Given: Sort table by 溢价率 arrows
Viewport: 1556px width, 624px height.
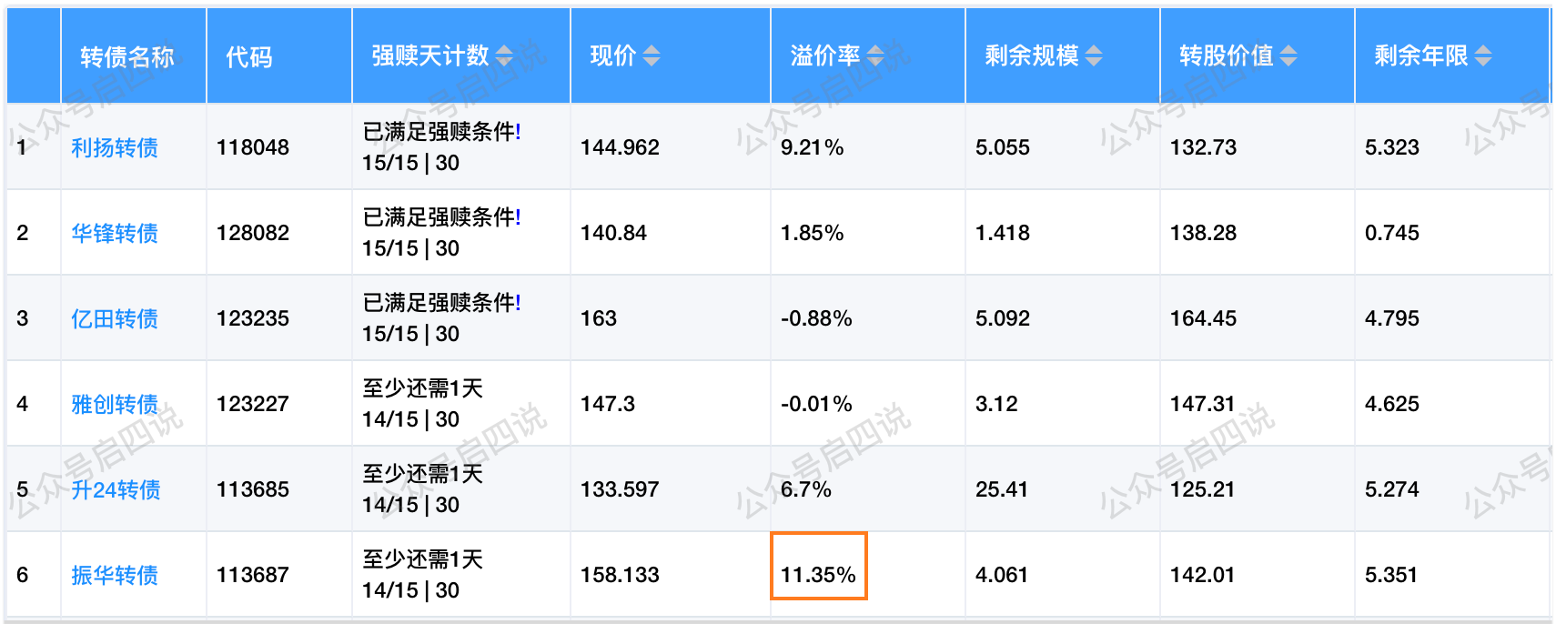Looking at the screenshot, I should pyautogui.click(x=875, y=56).
